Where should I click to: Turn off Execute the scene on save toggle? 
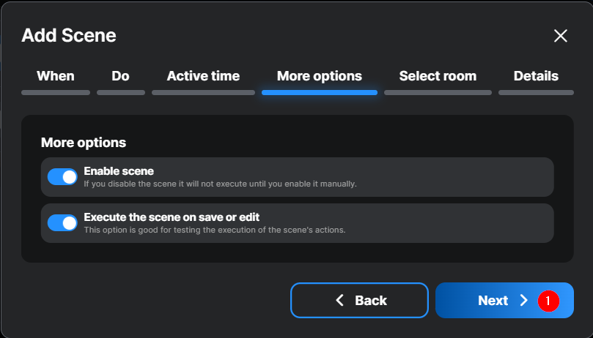pos(62,222)
